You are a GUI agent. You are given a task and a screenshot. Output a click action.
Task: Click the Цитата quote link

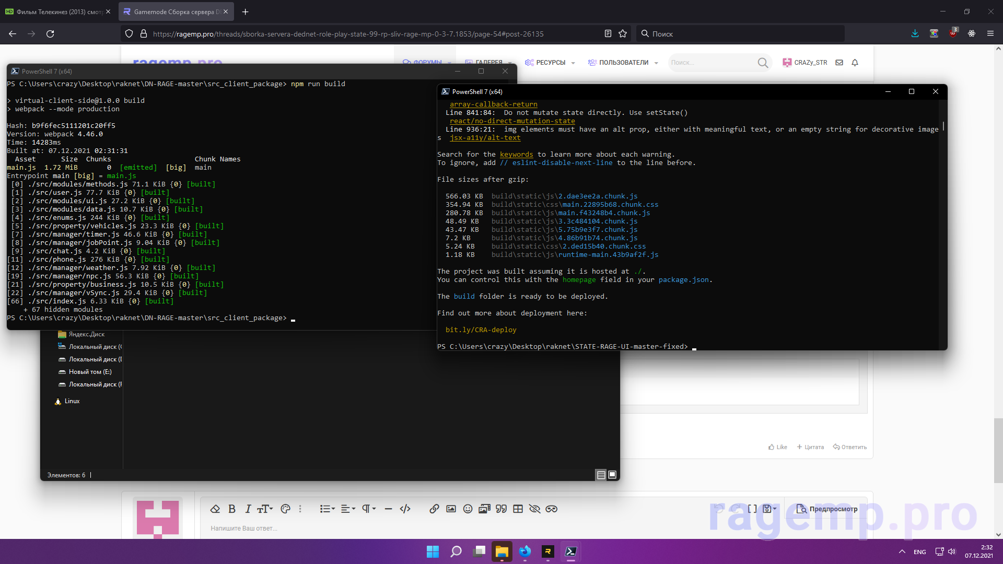coord(810,447)
